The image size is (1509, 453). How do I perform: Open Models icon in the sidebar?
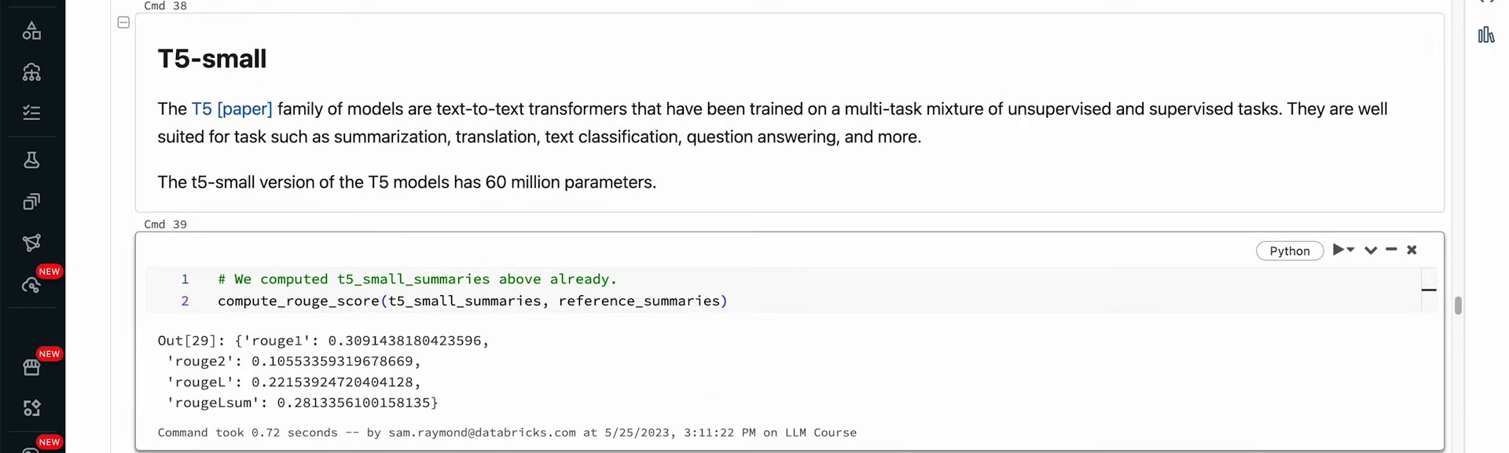pos(31,243)
